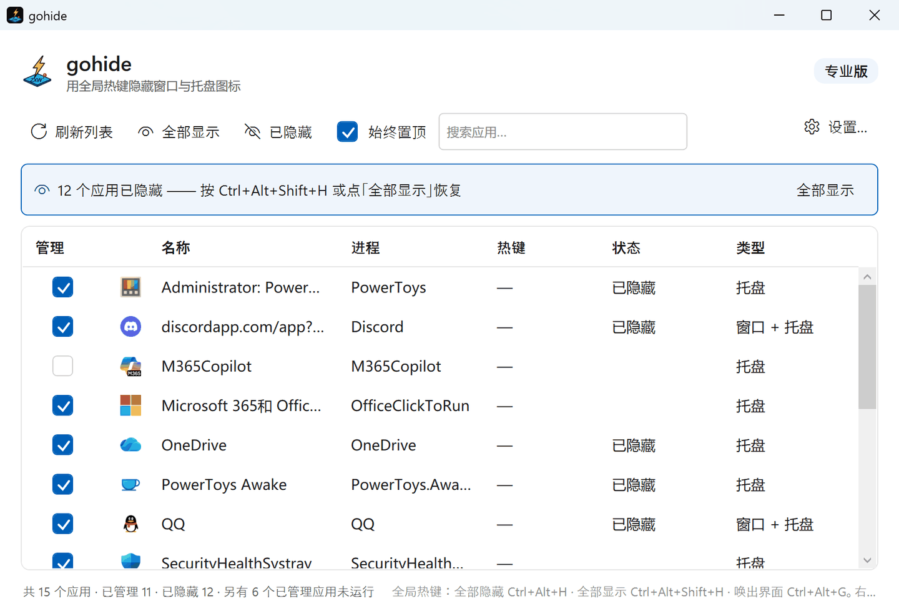899x616 pixels.
Task: Click the 管理 column header
Action: [x=50, y=248]
